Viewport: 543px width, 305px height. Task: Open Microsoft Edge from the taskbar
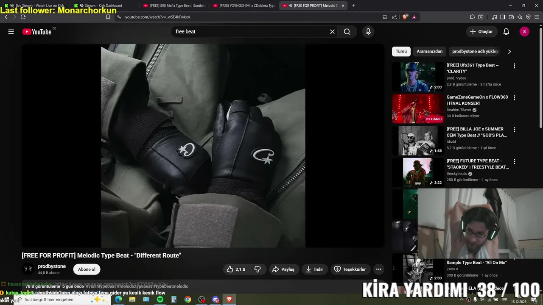118,299
